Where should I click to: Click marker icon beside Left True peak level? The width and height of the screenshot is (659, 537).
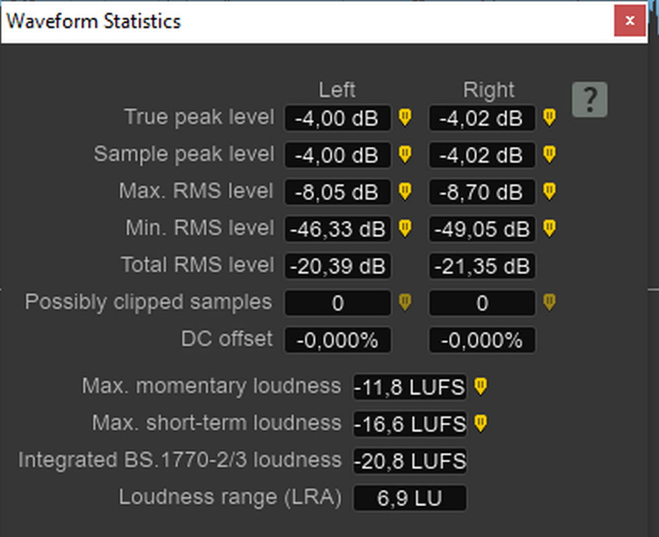[x=405, y=117]
